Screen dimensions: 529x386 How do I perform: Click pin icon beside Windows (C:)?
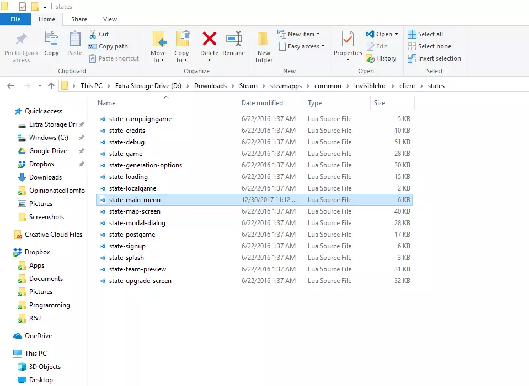tap(81, 138)
